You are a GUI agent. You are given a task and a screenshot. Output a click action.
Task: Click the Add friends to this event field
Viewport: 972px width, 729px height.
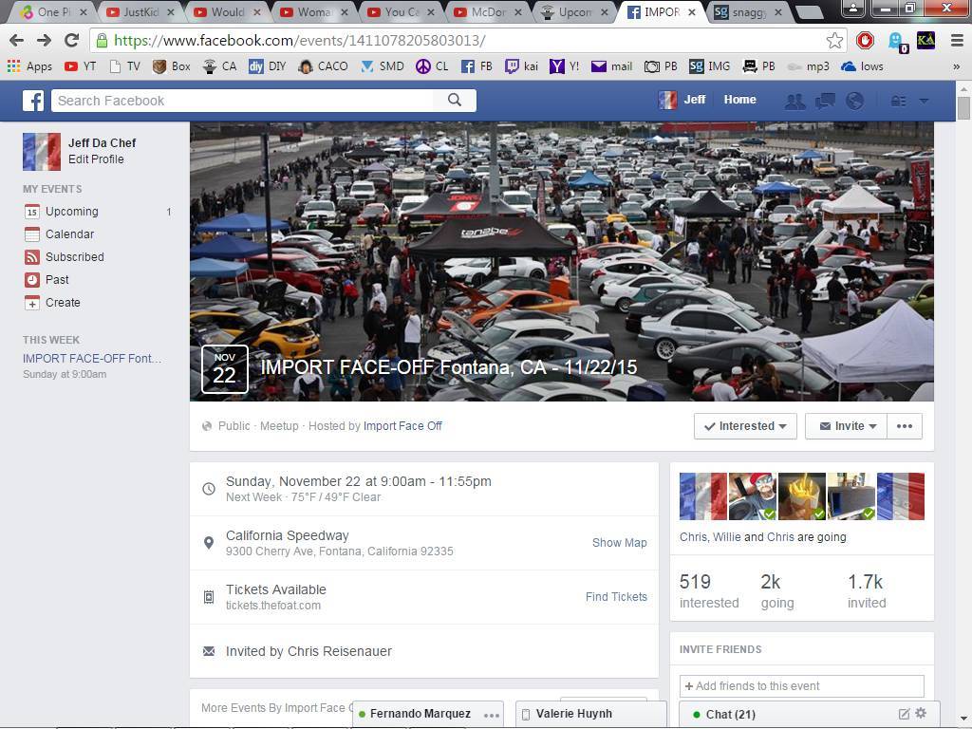coord(801,685)
